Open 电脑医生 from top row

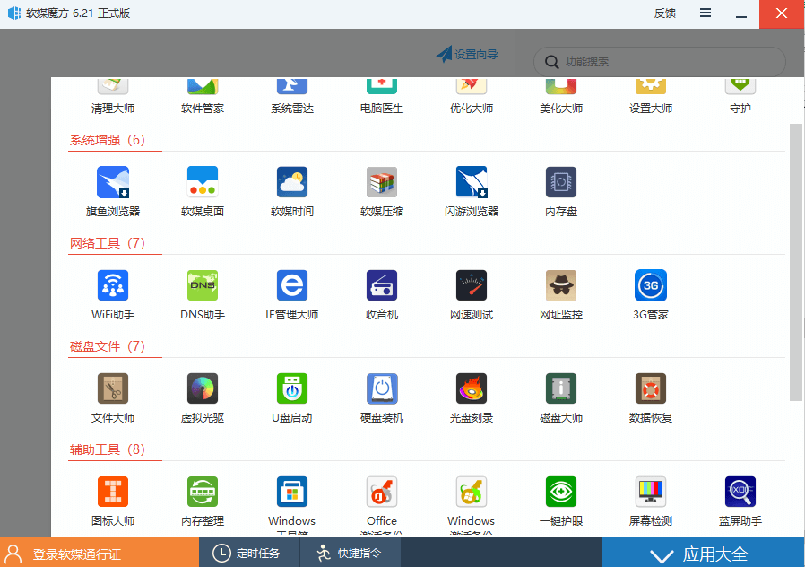pos(382,86)
